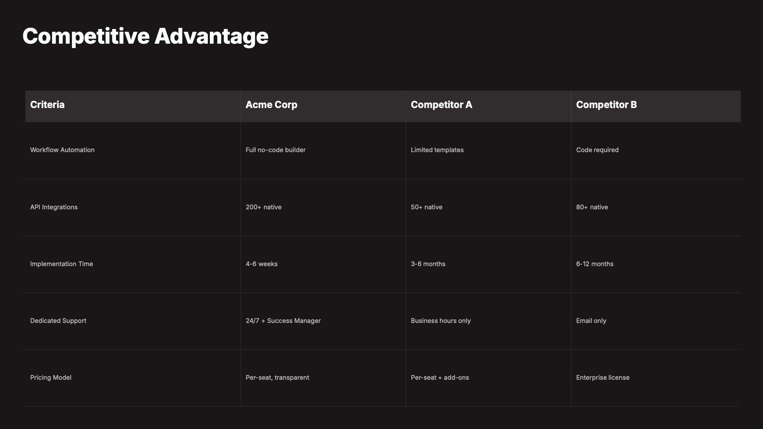Click the 6-12 months cell

(x=595, y=264)
